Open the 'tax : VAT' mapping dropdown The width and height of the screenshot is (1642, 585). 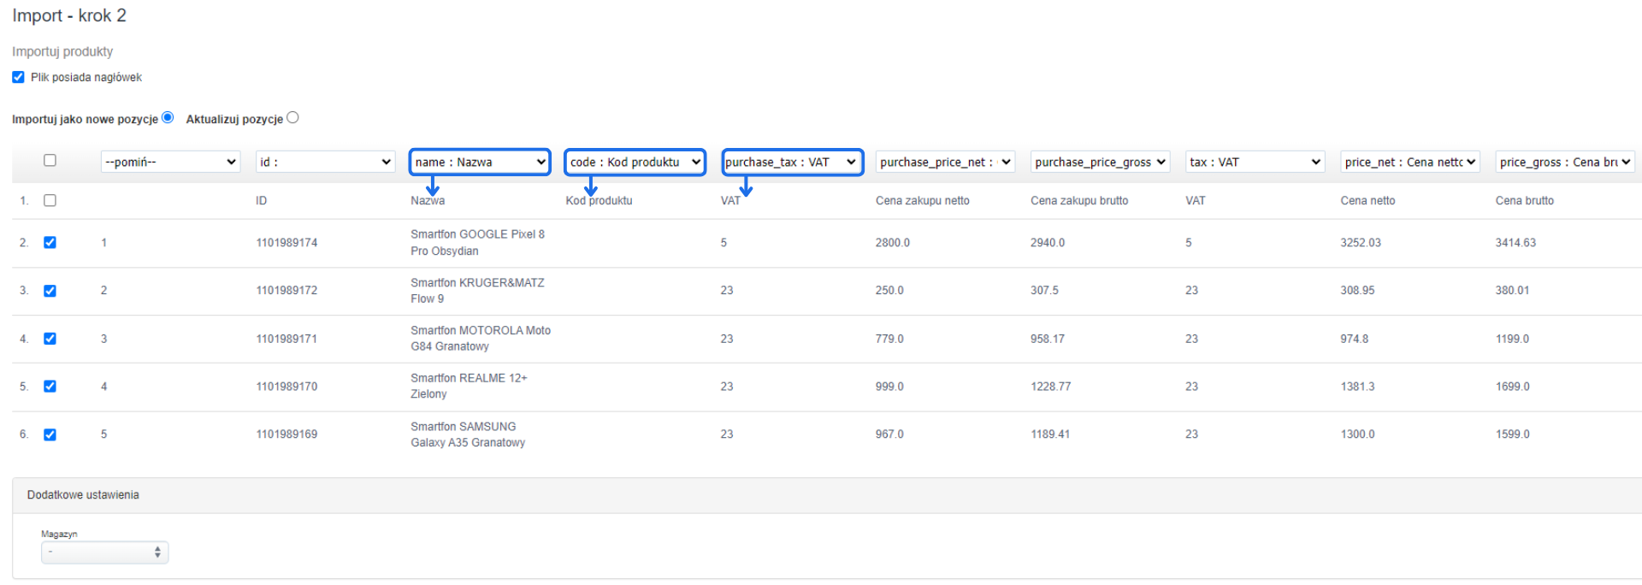click(1255, 162)
